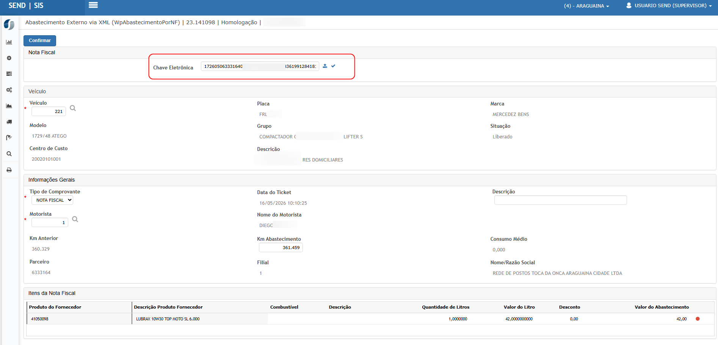Click the empty Descrição text field

(560, 200)
